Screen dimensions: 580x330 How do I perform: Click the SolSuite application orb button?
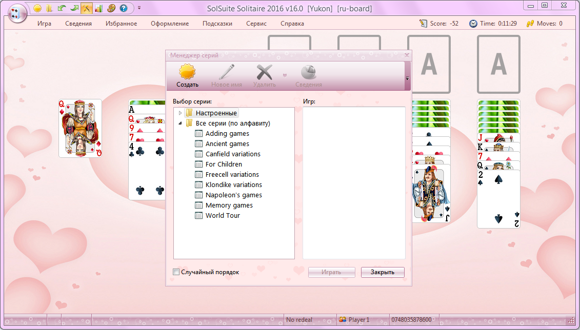tap(16, 14)
